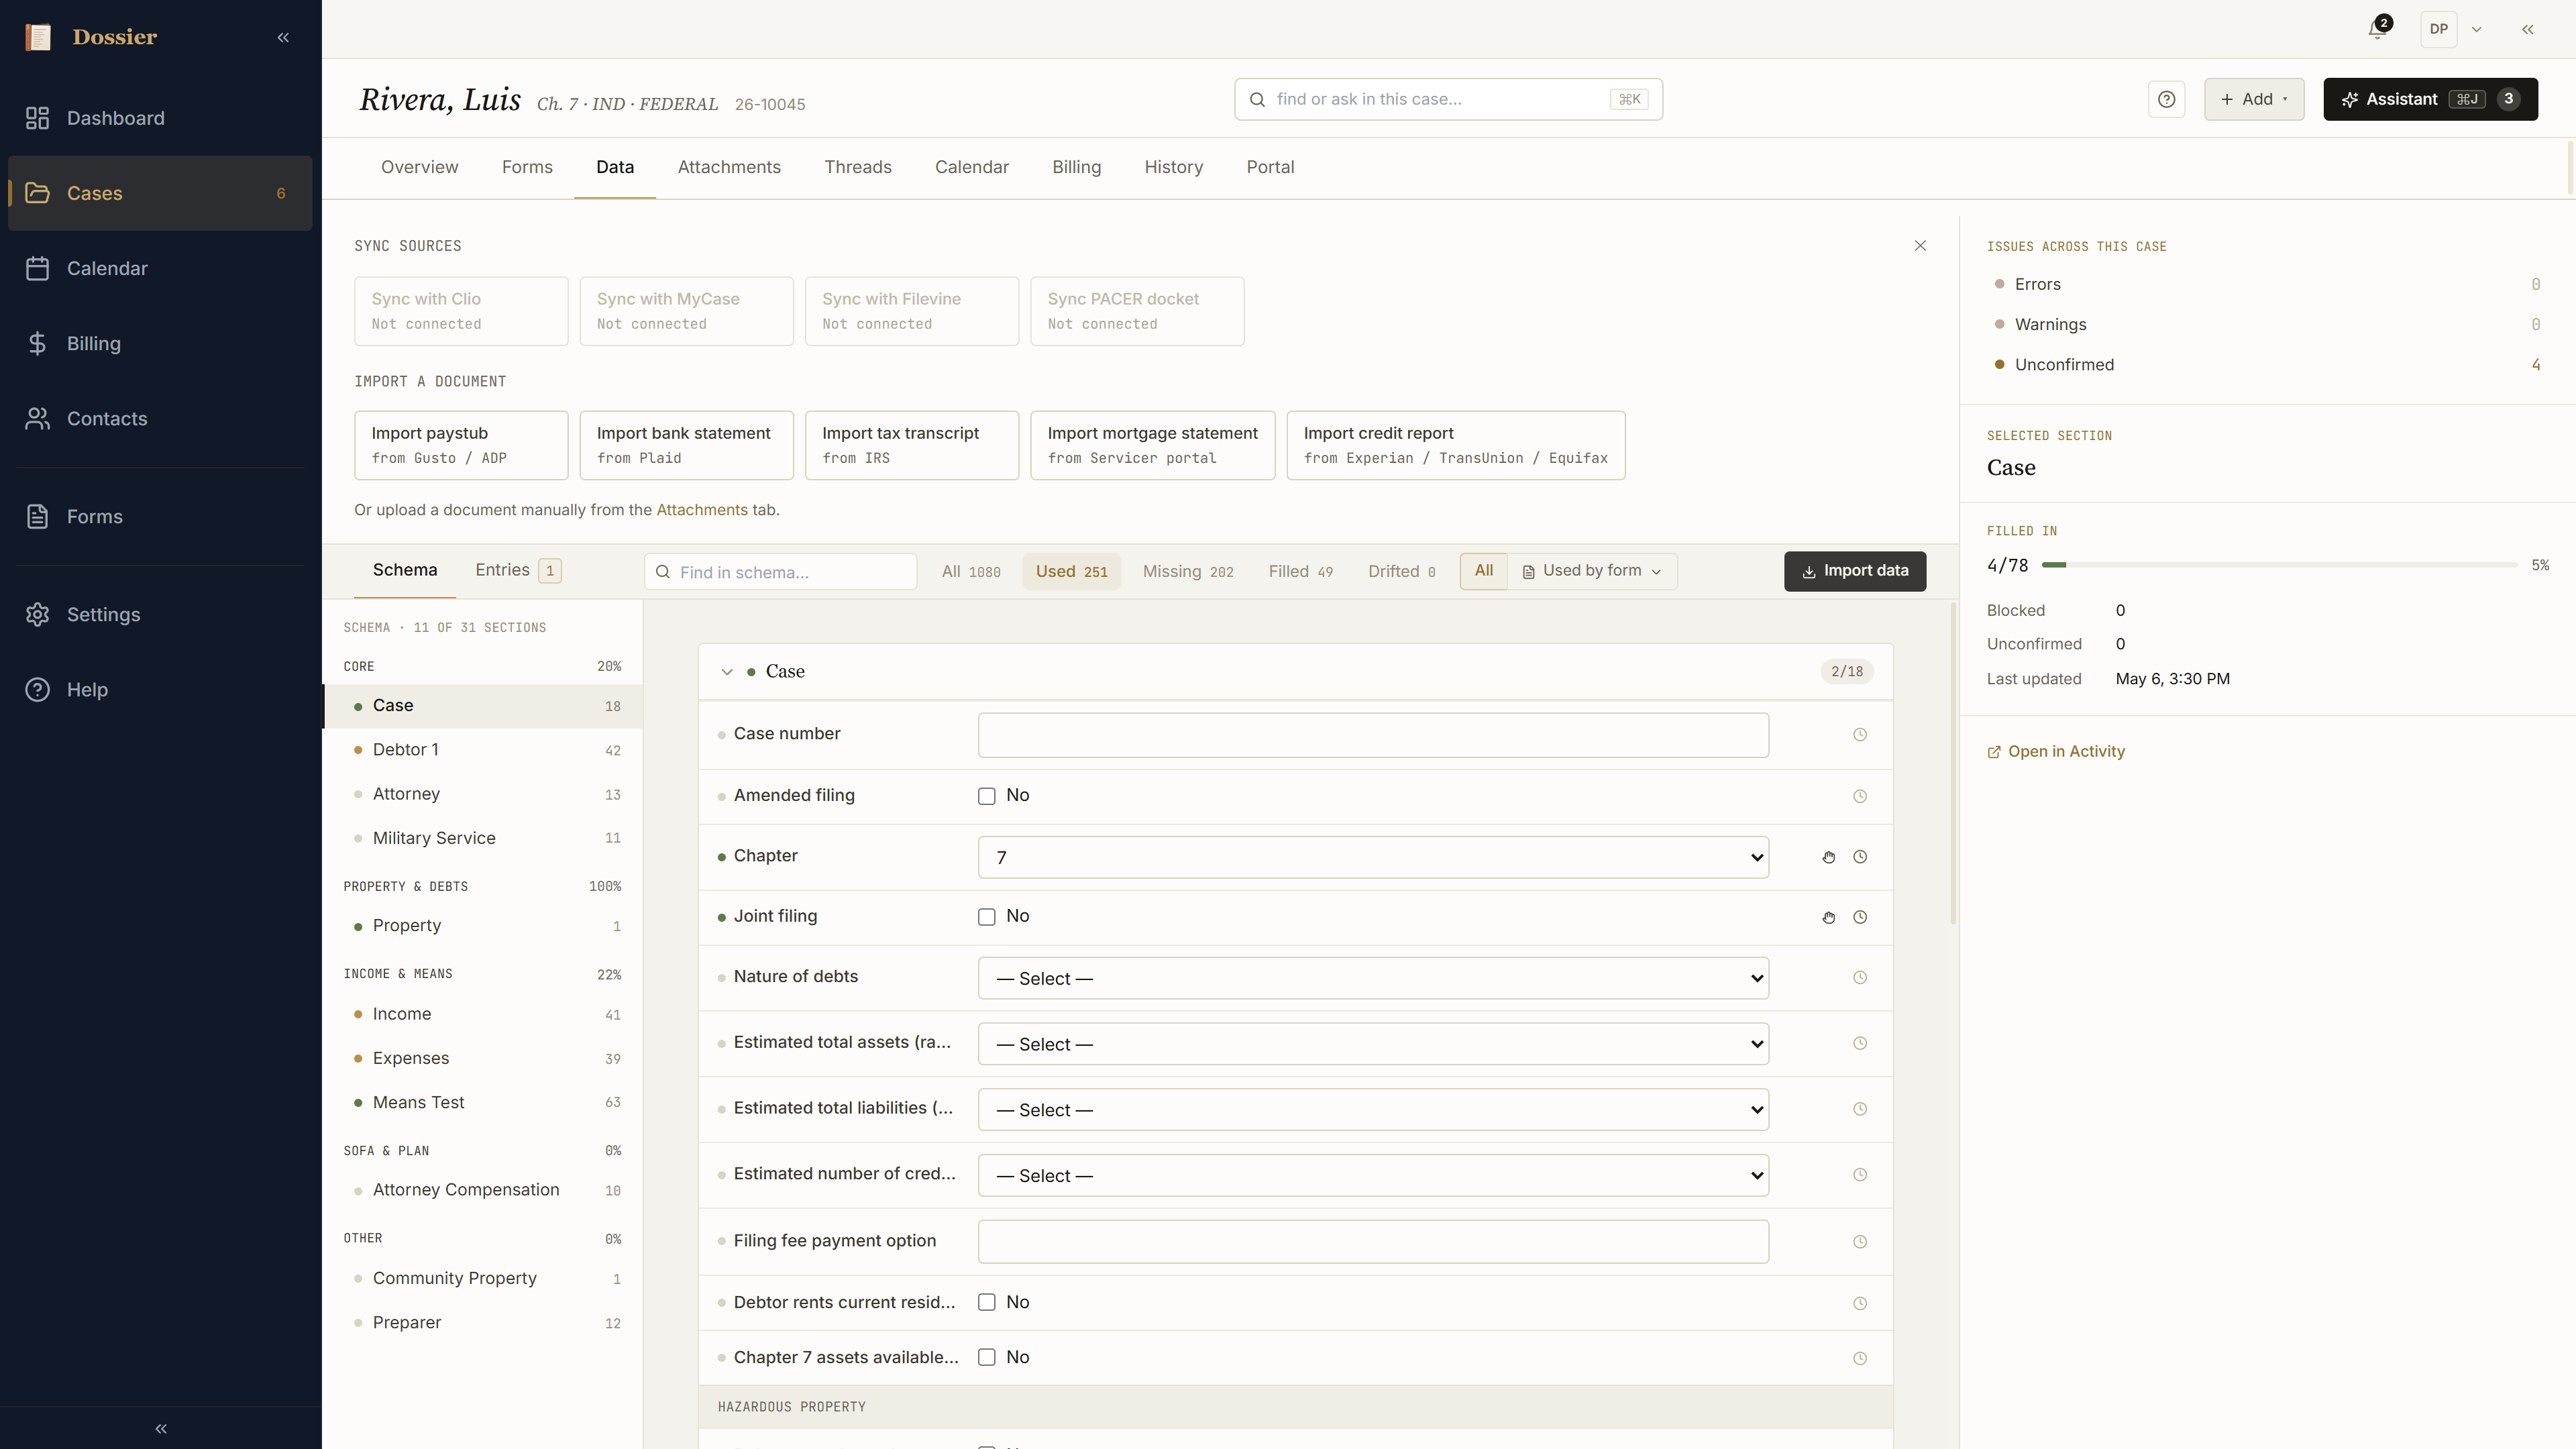2576x1449 pixels.
Task: Click the DP user avatar
Action: (2439, 29)
